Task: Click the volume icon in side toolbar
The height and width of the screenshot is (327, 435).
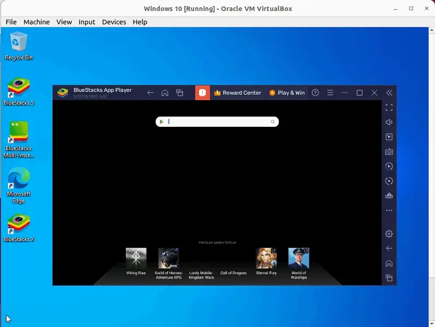Action: tap(389, 122)
